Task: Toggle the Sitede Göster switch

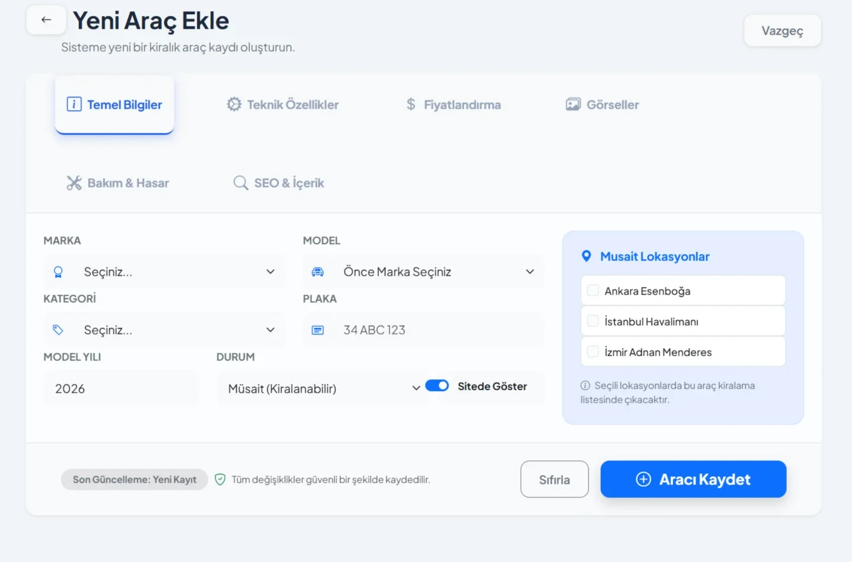Action: [x=437, y=386]
